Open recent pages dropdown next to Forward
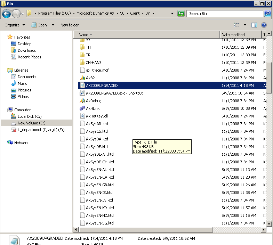Viewport: 273px width, 245px height. (x=23, y=14)
